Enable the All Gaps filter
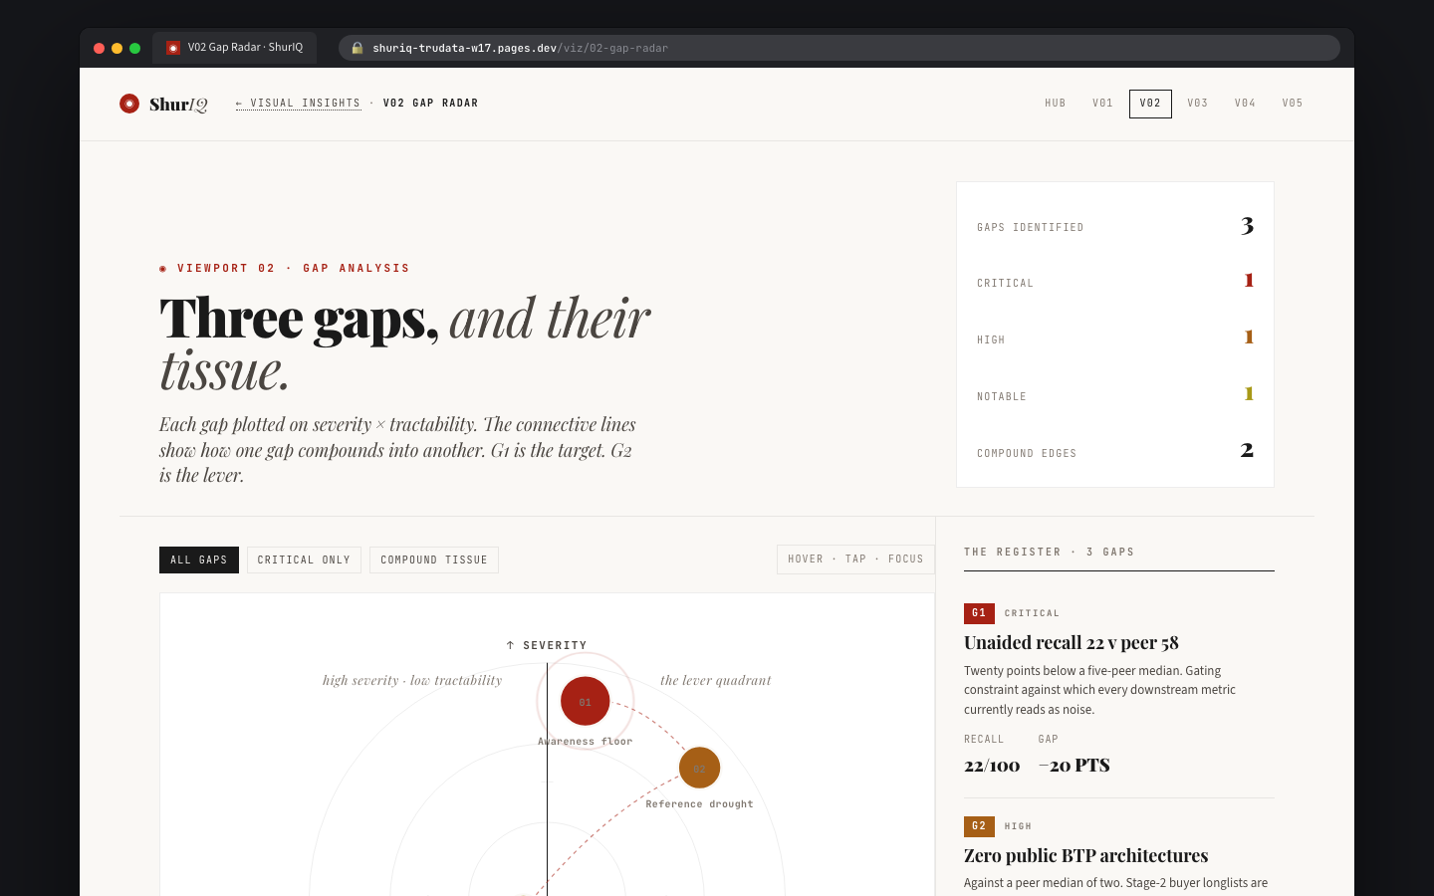This screenshot has width=1434, height=896. coord(199,560)
